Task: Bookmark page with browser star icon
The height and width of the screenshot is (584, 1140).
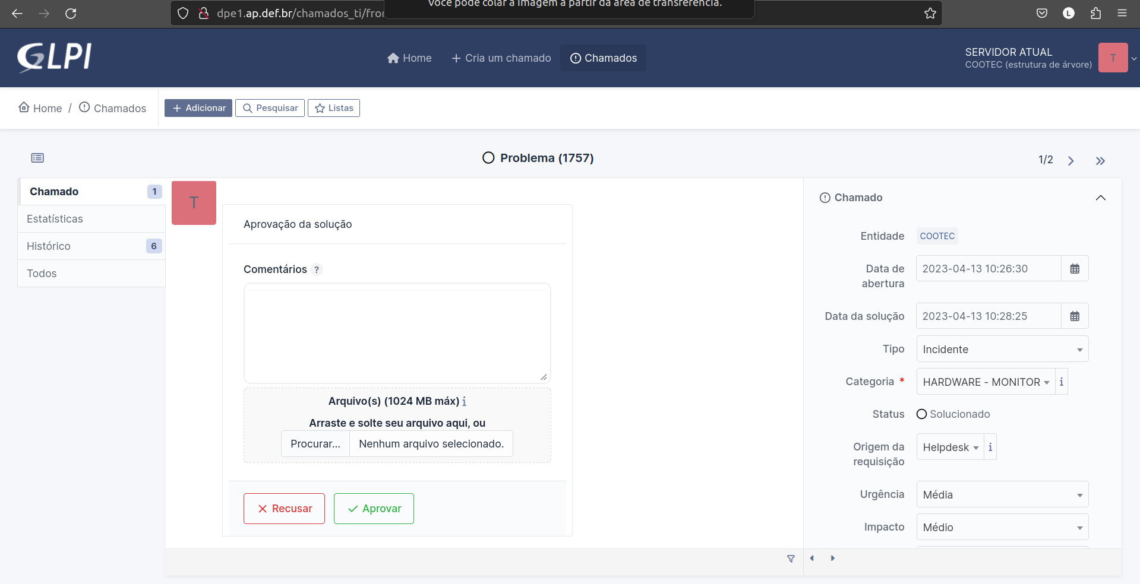Action: (930, 13)
